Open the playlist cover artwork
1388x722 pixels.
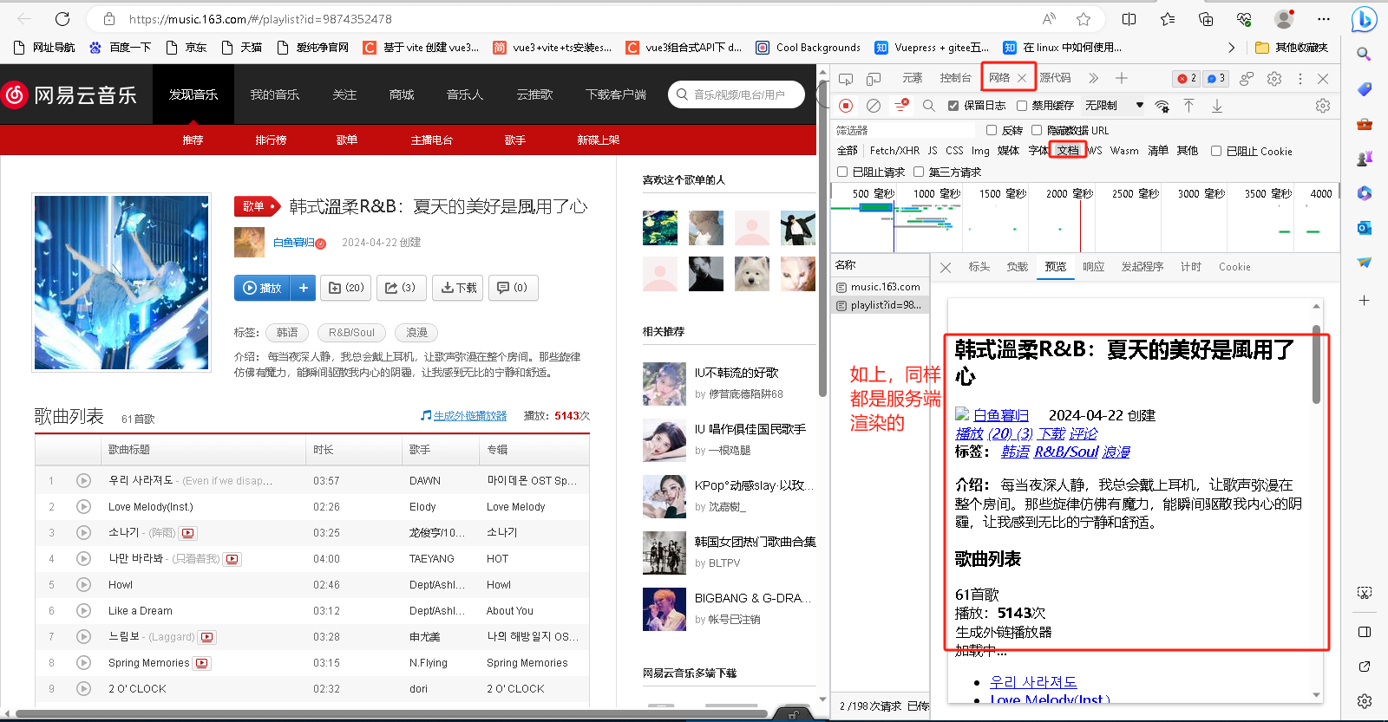pos(121,283)
